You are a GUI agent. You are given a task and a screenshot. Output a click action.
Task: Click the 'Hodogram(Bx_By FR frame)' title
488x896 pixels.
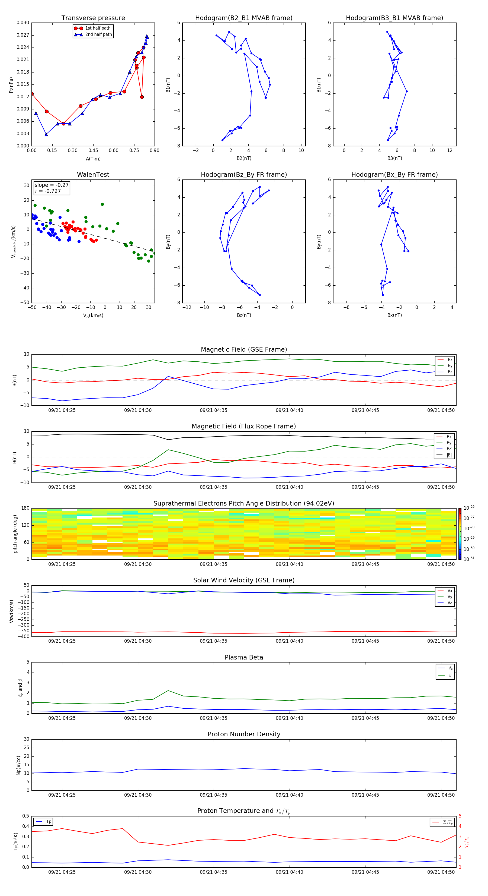point(394,175)
